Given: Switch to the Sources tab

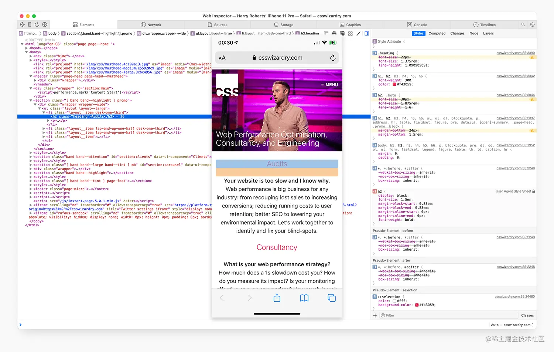Looking at the screenshot, I should pyautogui.click(x=217, y=25).
